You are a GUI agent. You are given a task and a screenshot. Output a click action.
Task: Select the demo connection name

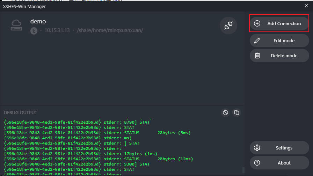(38, 21)
